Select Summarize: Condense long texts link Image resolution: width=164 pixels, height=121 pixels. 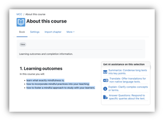click(128, 72)
